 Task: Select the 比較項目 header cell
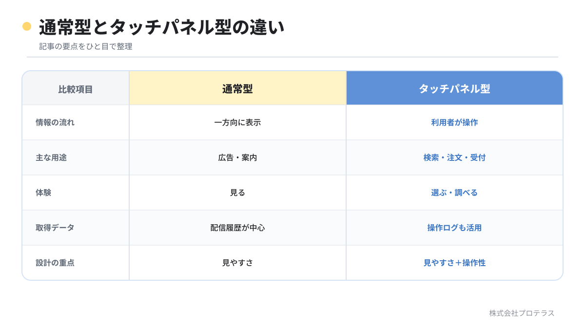point(76,88)
